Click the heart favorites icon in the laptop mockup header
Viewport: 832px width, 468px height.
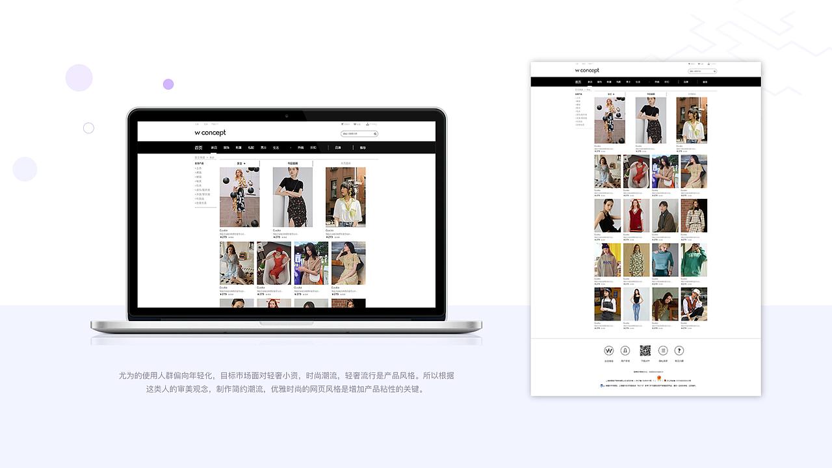[x=356, y=123]
